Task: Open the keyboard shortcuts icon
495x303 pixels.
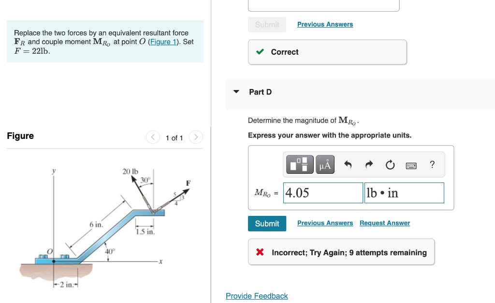Action: [x=411, y=165]
